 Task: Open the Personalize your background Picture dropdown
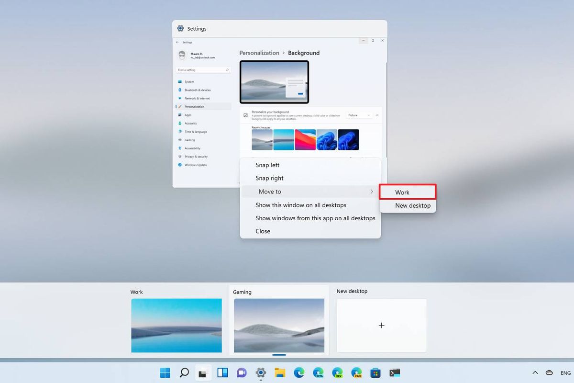360,115
